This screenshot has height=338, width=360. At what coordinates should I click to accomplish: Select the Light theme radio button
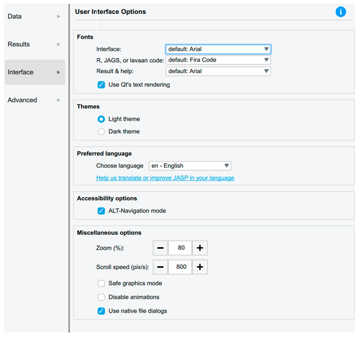point(101,119)
